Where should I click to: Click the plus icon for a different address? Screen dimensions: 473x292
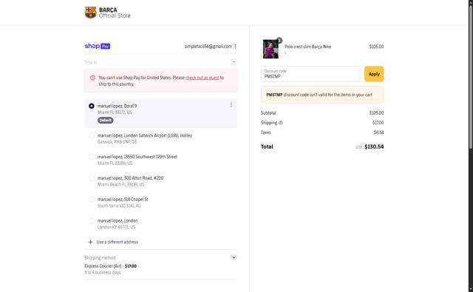90,242
